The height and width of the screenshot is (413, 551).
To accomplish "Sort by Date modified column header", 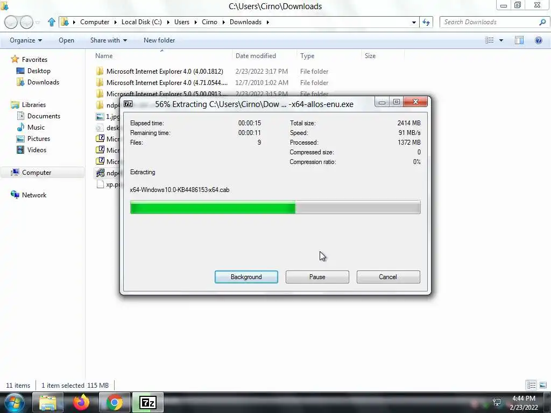I will point(256,55).
